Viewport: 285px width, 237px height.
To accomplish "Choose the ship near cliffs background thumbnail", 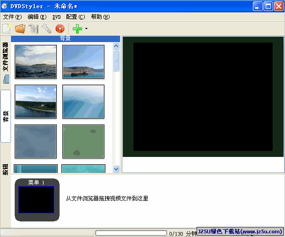I will (83, 62).
